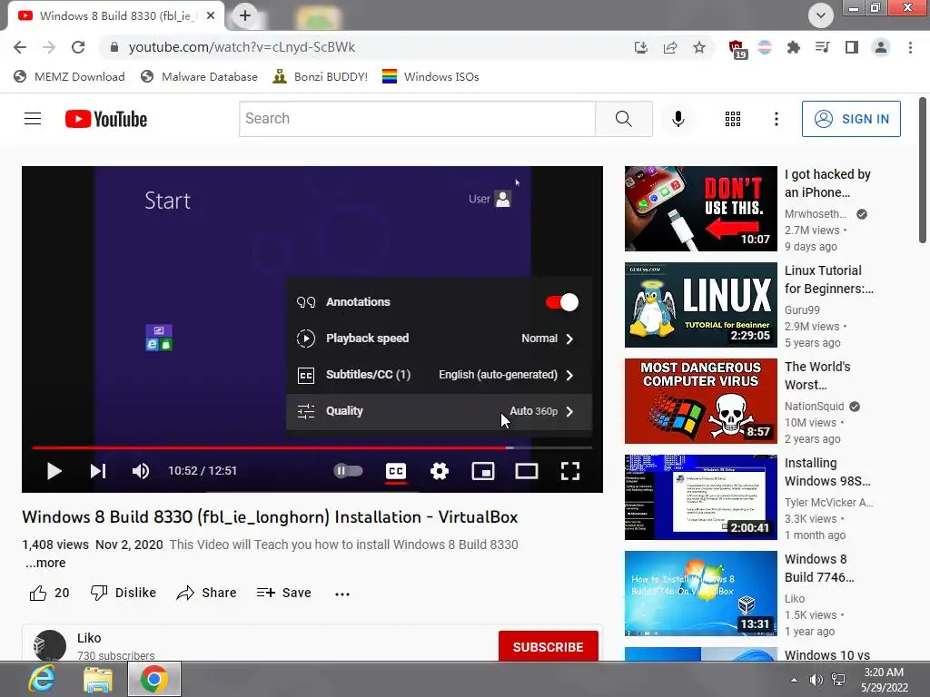Open the YouTube apps grid icon
This screenshot has height=697, width=930.
pyautogui.click(x=733, y=119)
